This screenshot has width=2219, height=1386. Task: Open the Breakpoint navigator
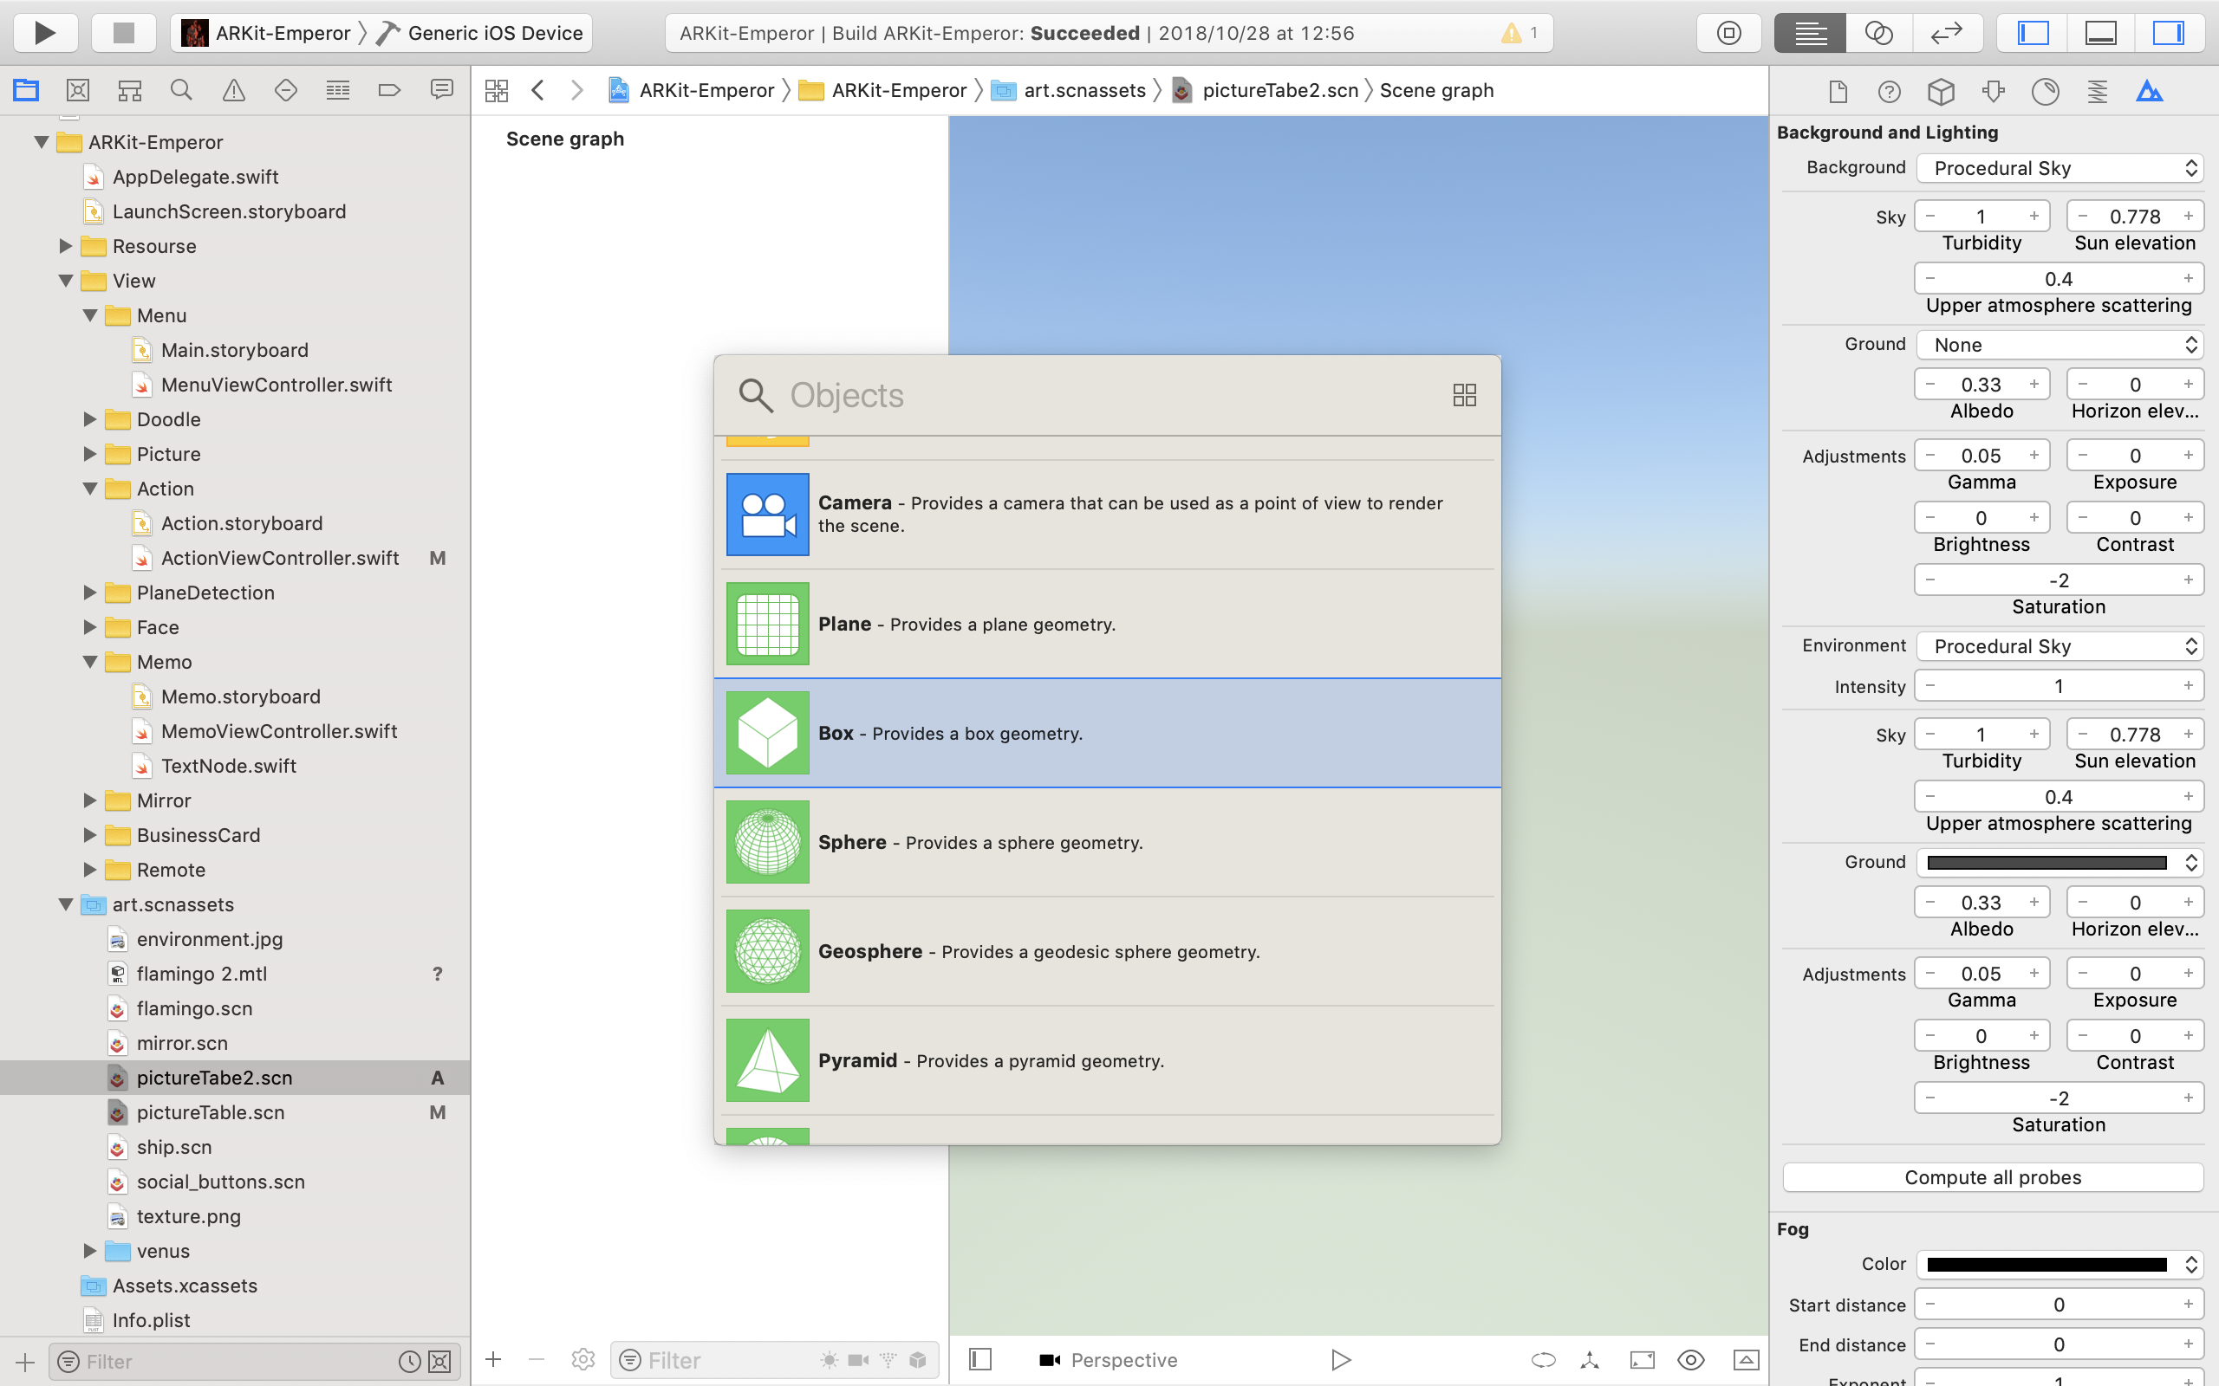point(390,90)
